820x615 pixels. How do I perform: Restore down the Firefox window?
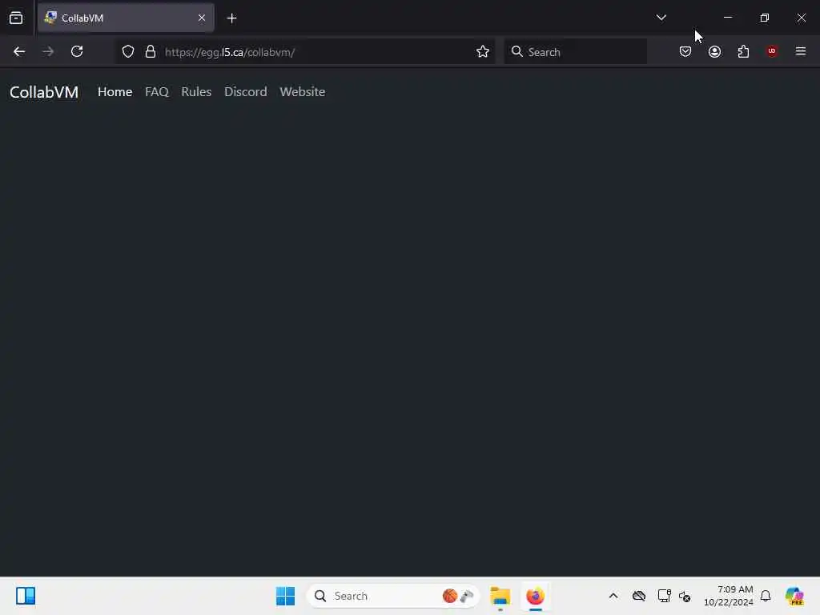(x=765, y=18)
